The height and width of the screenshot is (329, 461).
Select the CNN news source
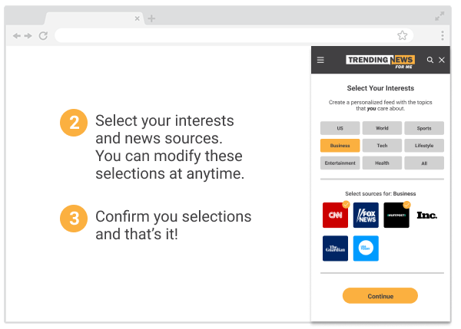[x=335, y=215]
